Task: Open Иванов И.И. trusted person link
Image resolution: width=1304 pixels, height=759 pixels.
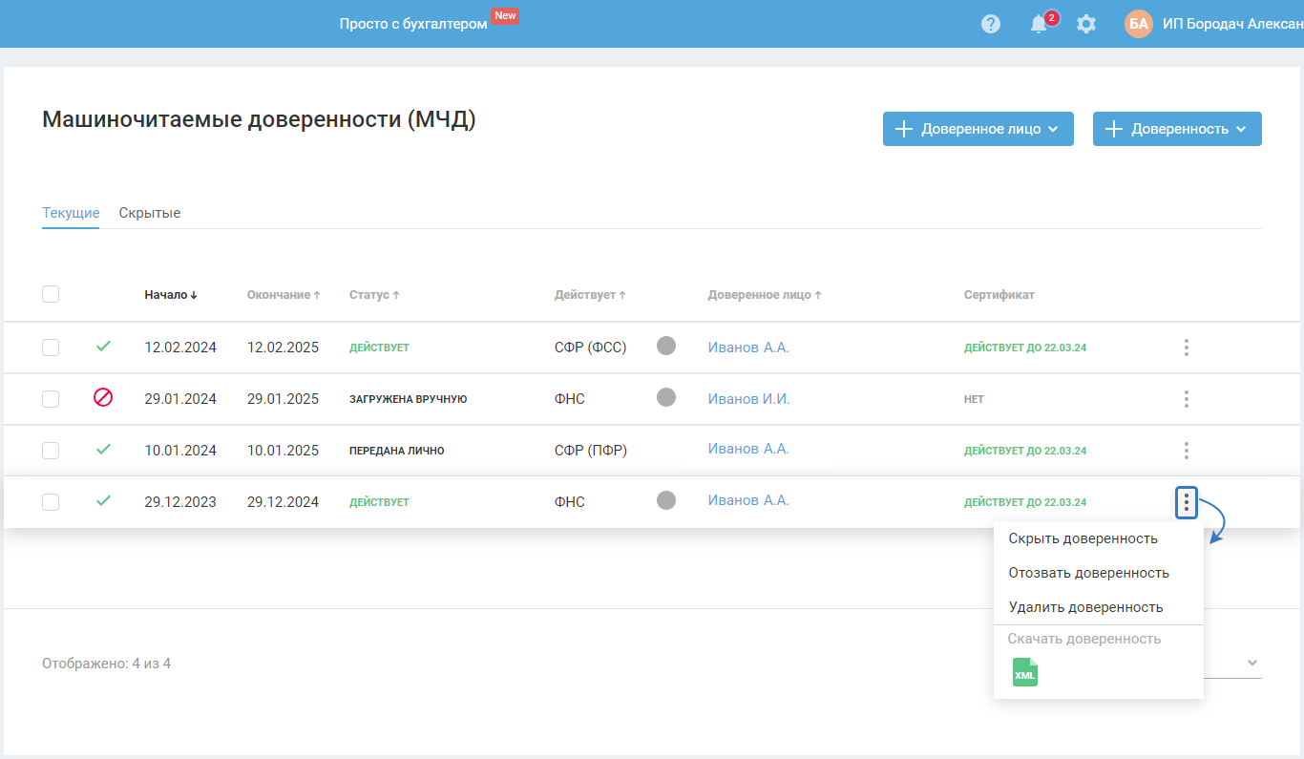Action: (748, 399)
